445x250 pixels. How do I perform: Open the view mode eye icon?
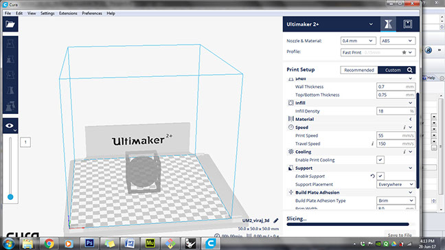click(10, 126)
